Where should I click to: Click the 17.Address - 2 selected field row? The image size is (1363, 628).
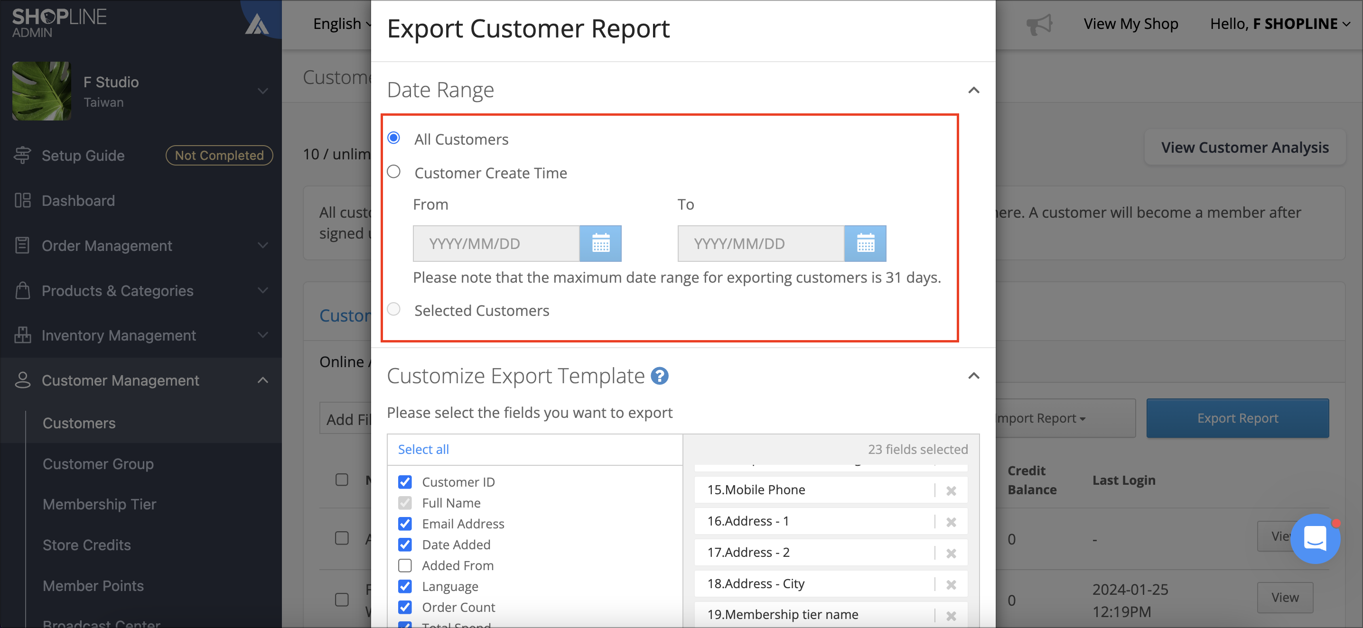pos(831,553)
